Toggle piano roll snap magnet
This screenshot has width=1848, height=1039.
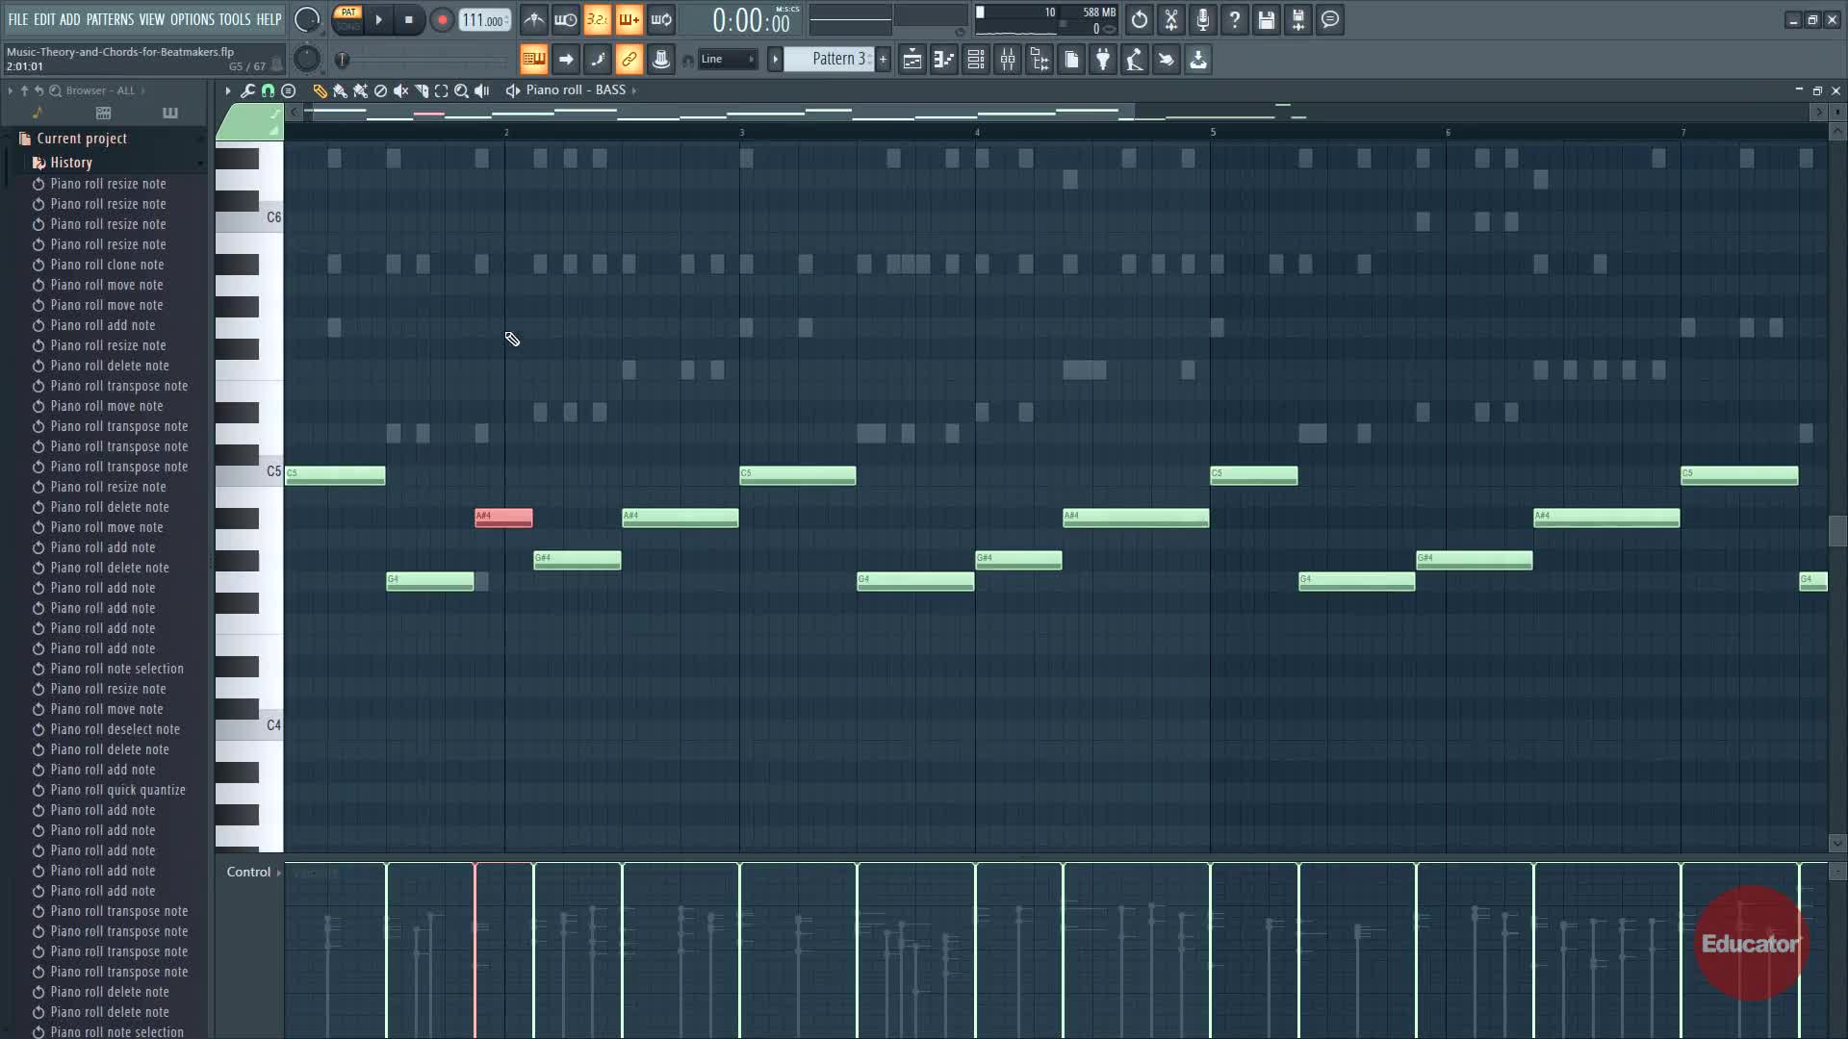[268, 90]
